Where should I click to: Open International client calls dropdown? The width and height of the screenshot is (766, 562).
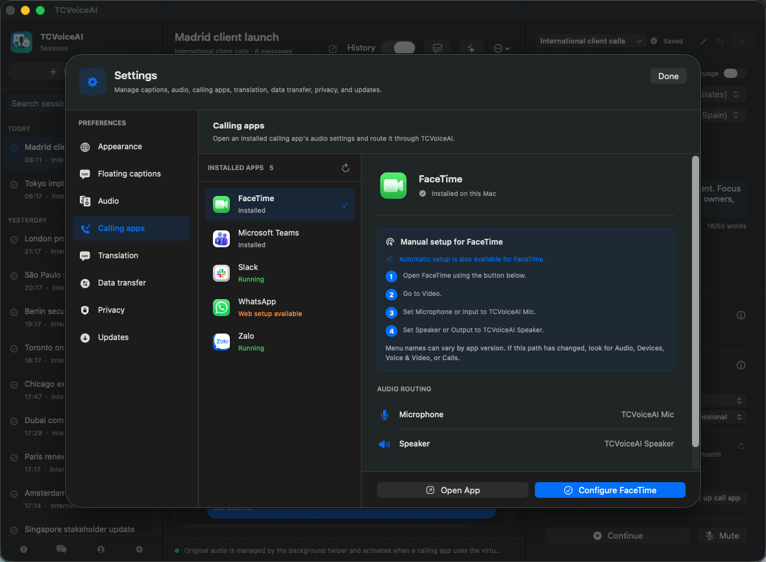591,41
